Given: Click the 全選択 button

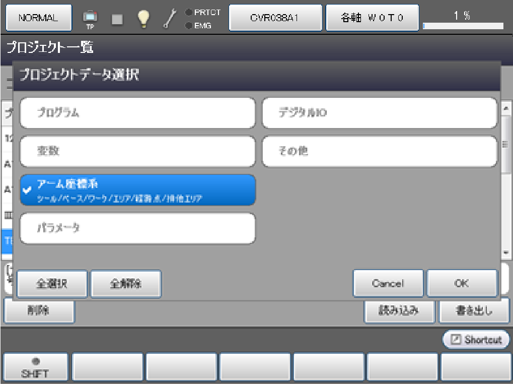Looking at the screenshot, I should point(52,284).
